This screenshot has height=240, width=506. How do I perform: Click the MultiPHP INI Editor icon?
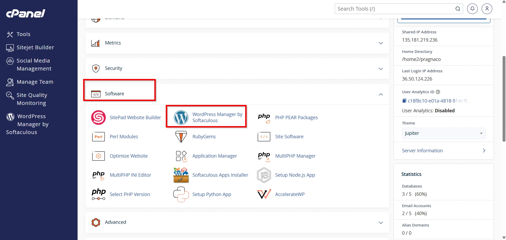[98, 175]
